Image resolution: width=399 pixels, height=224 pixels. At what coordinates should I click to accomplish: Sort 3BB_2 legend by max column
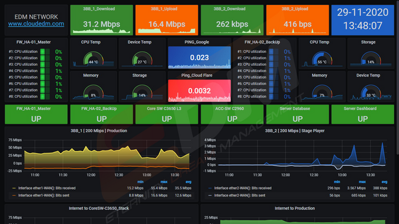click(362, 182)
